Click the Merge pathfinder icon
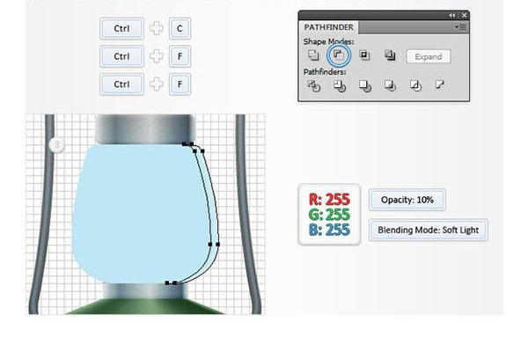The height and width of the screenshot is (338, 528). 365,86
